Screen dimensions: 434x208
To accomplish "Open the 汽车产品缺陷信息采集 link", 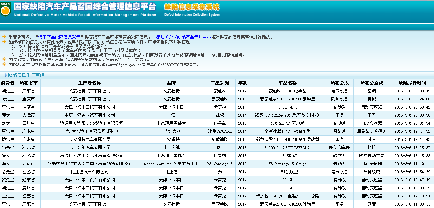I will tap(60, 37).
